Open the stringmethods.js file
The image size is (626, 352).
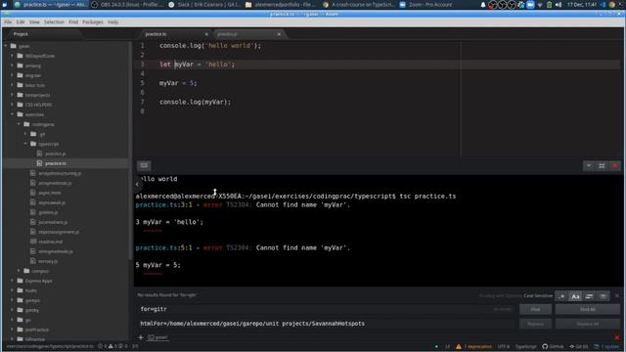(56, 251)
